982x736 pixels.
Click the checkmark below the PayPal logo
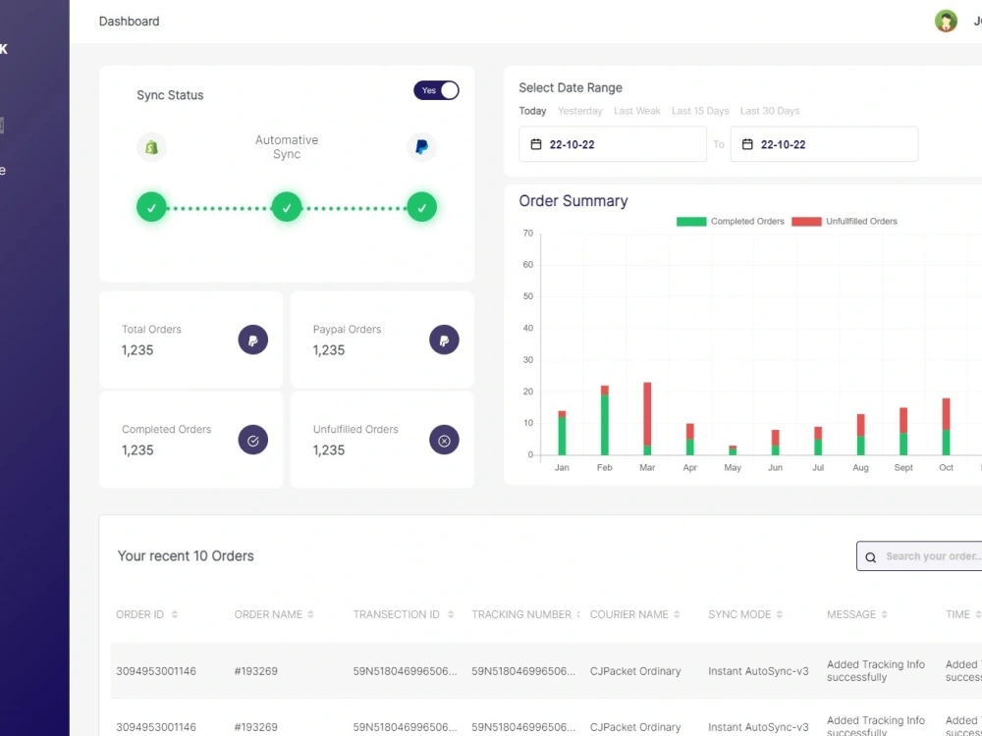[x=421, y=207]
